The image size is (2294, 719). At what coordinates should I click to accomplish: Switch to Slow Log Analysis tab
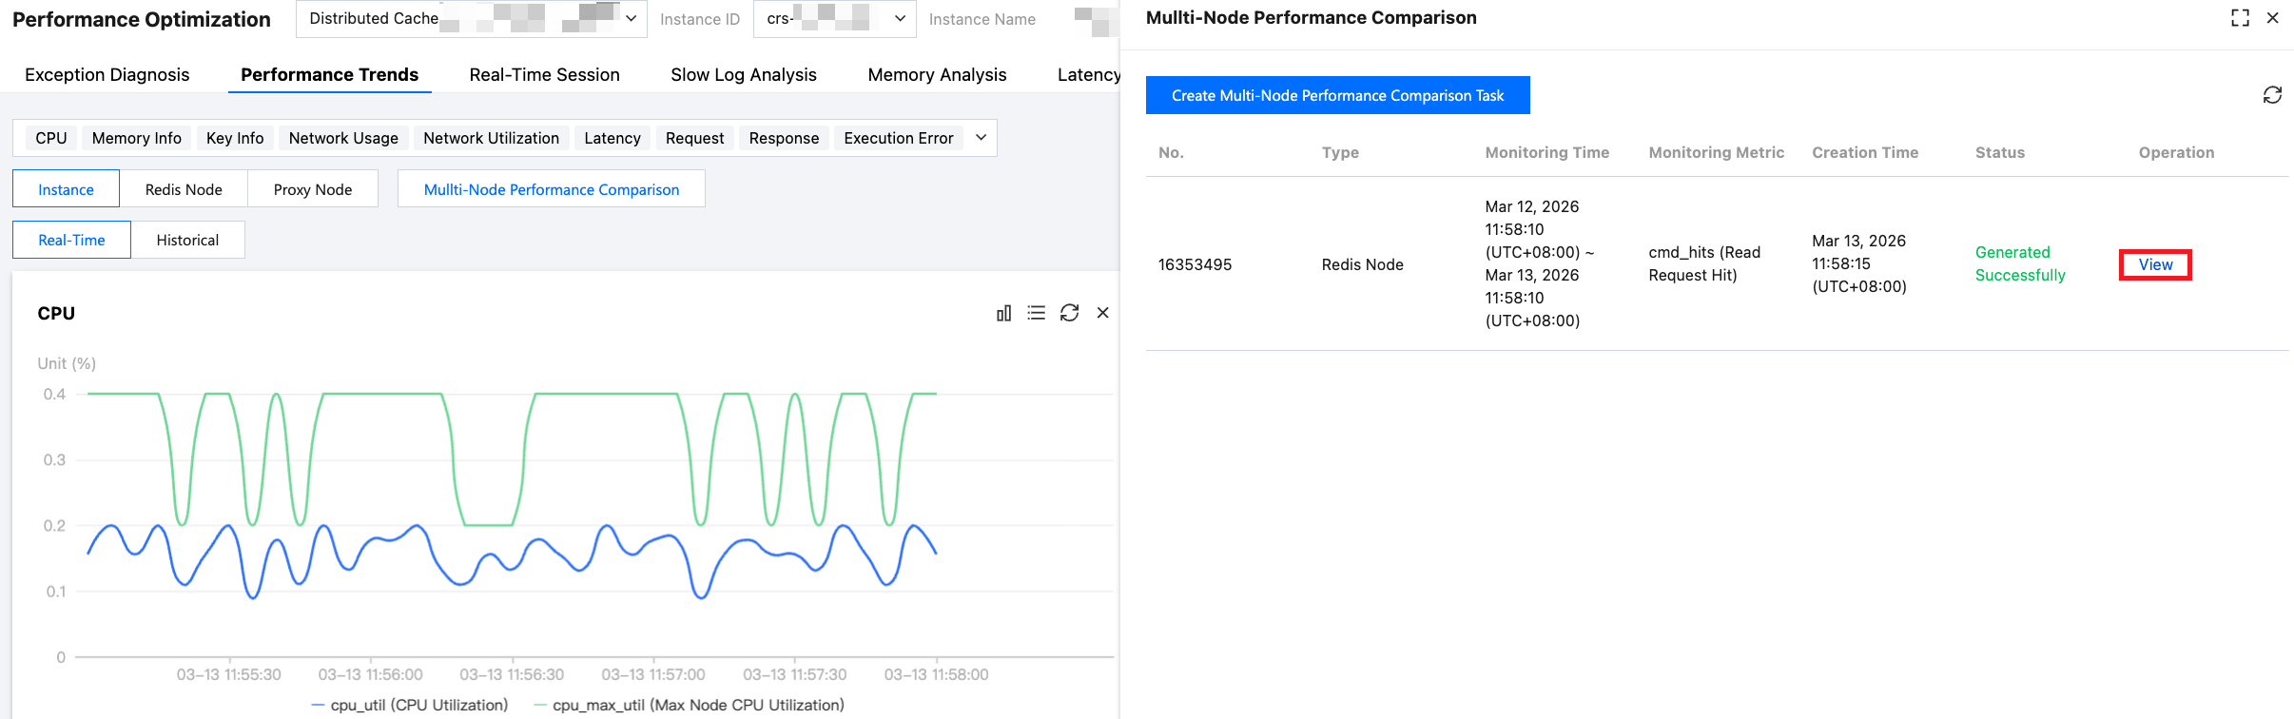tap(744, 74)
